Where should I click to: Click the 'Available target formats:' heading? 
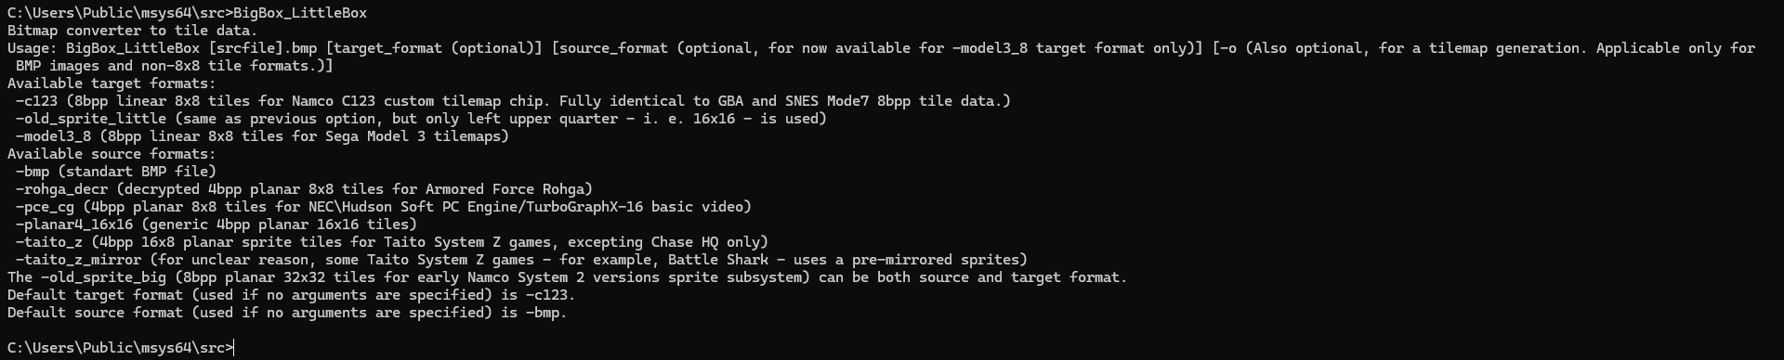point(111,84)
